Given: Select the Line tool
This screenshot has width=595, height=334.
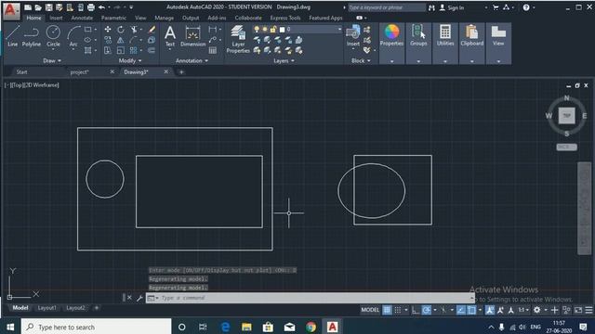Looking at the screenshot, I should pyautogui.click(x=12, y=36).
